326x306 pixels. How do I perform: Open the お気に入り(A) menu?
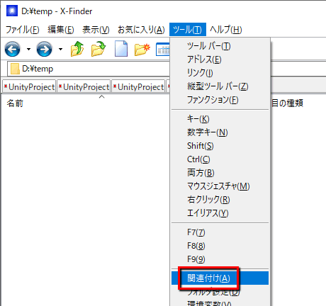[141, 30]
